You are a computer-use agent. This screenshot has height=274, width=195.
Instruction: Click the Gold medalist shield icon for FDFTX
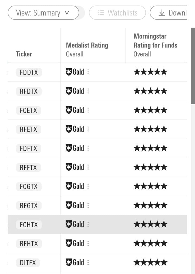point(69,148)
